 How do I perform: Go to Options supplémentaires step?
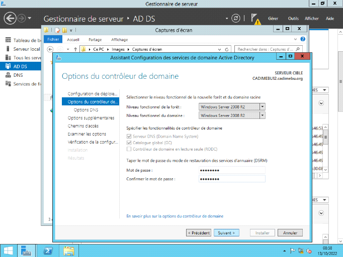point(91,118)
